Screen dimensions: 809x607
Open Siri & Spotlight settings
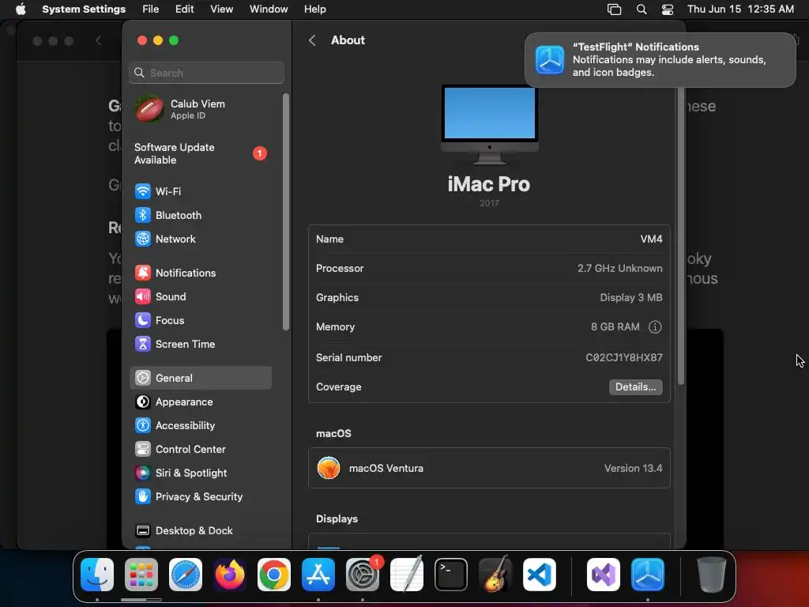click(x=201, y=473)
